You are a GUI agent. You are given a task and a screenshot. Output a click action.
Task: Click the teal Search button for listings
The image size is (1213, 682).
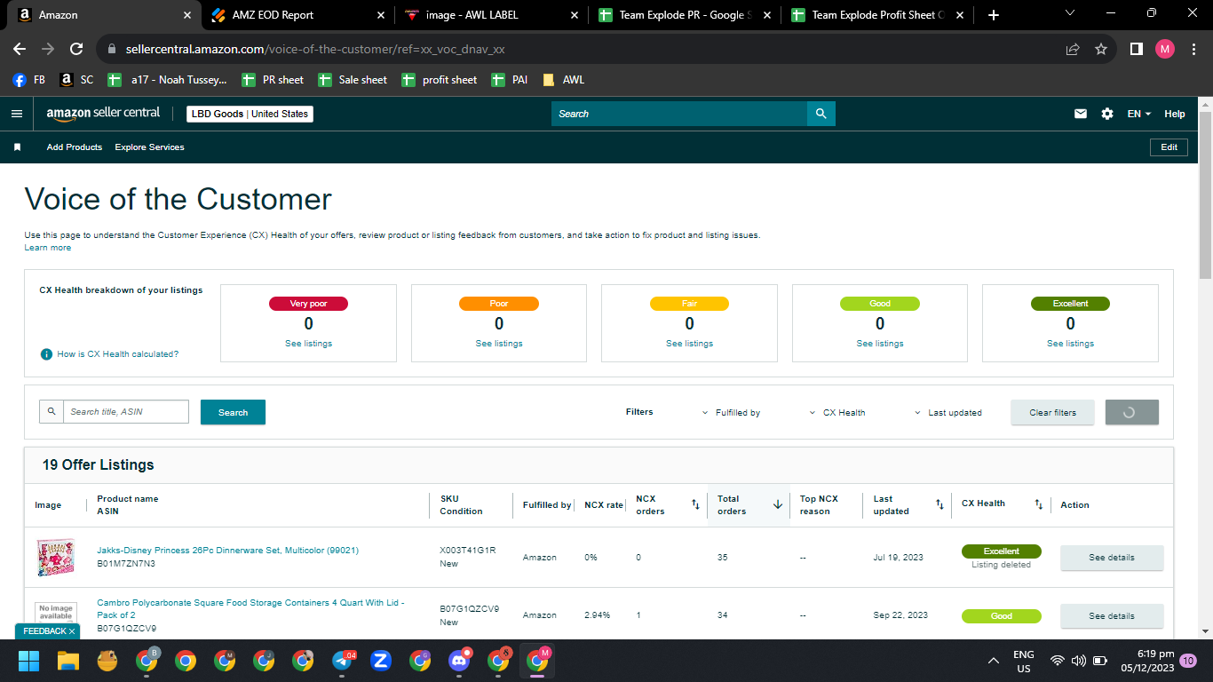point(233,412)
